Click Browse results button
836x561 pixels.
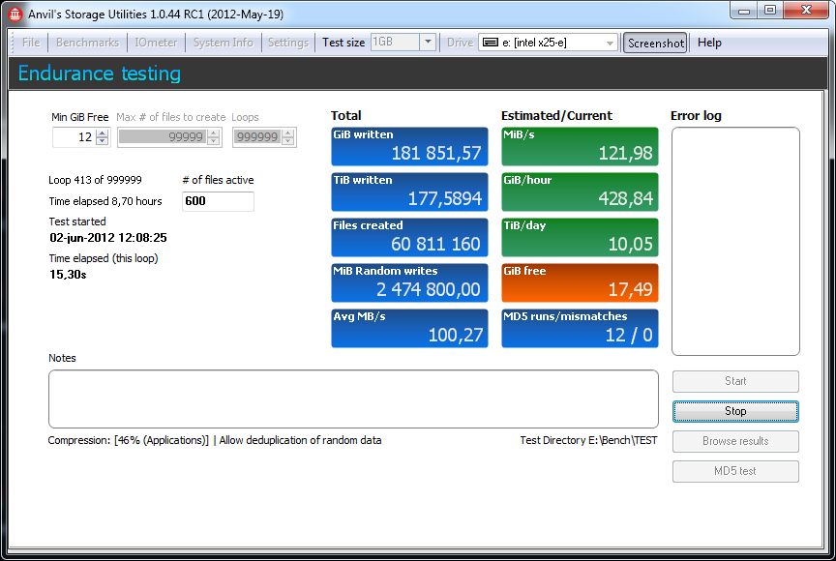tap(735, 441)
